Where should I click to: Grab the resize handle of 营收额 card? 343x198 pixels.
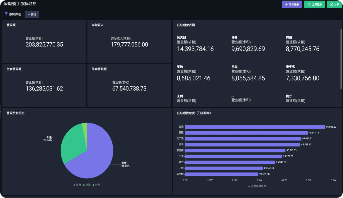(85, 62)
